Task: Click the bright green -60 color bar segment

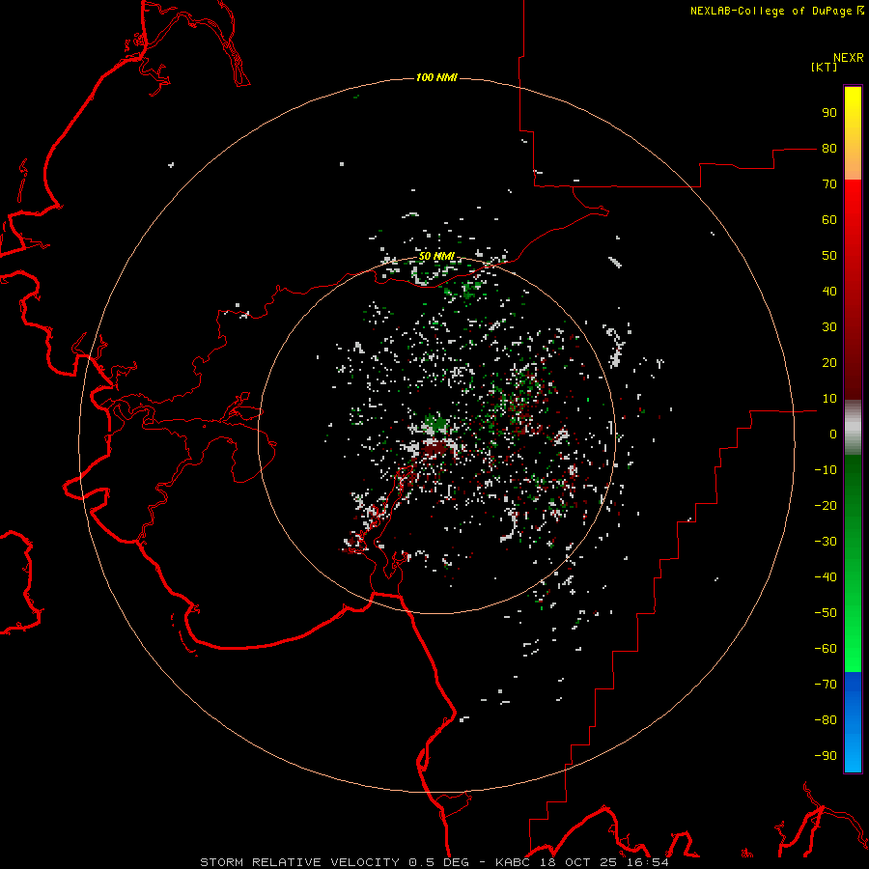Action: click(853, 659)
